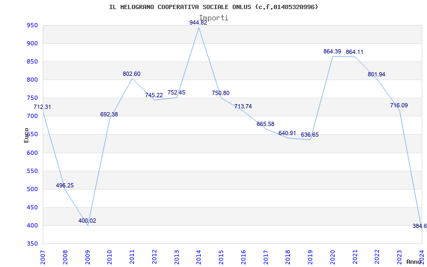
Task: Click the 400 y-axis tick label
Action: point(32,226)
